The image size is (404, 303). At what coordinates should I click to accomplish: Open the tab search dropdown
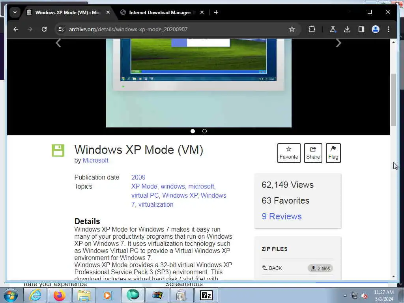15,12
